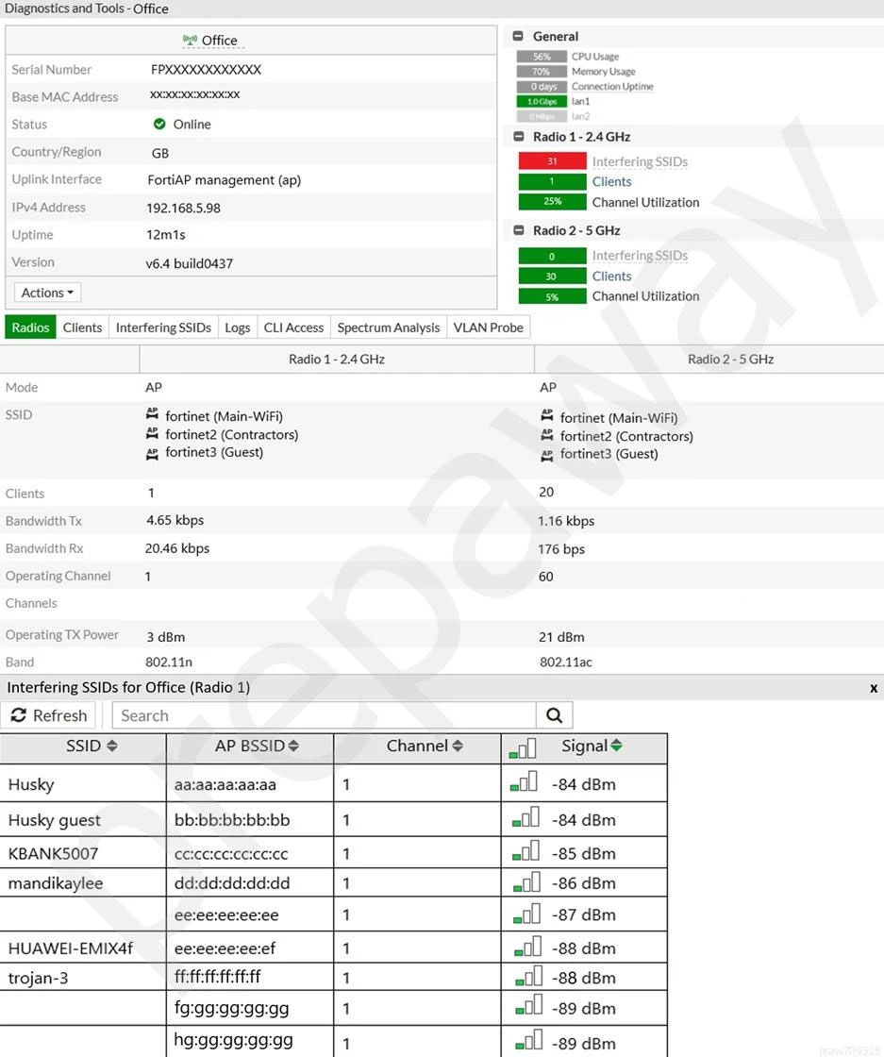This screenshot has height=1057, width=884.
Task: Click the red Interfering SSIDs count bar showing 31
Action: (x=552, y=161)
